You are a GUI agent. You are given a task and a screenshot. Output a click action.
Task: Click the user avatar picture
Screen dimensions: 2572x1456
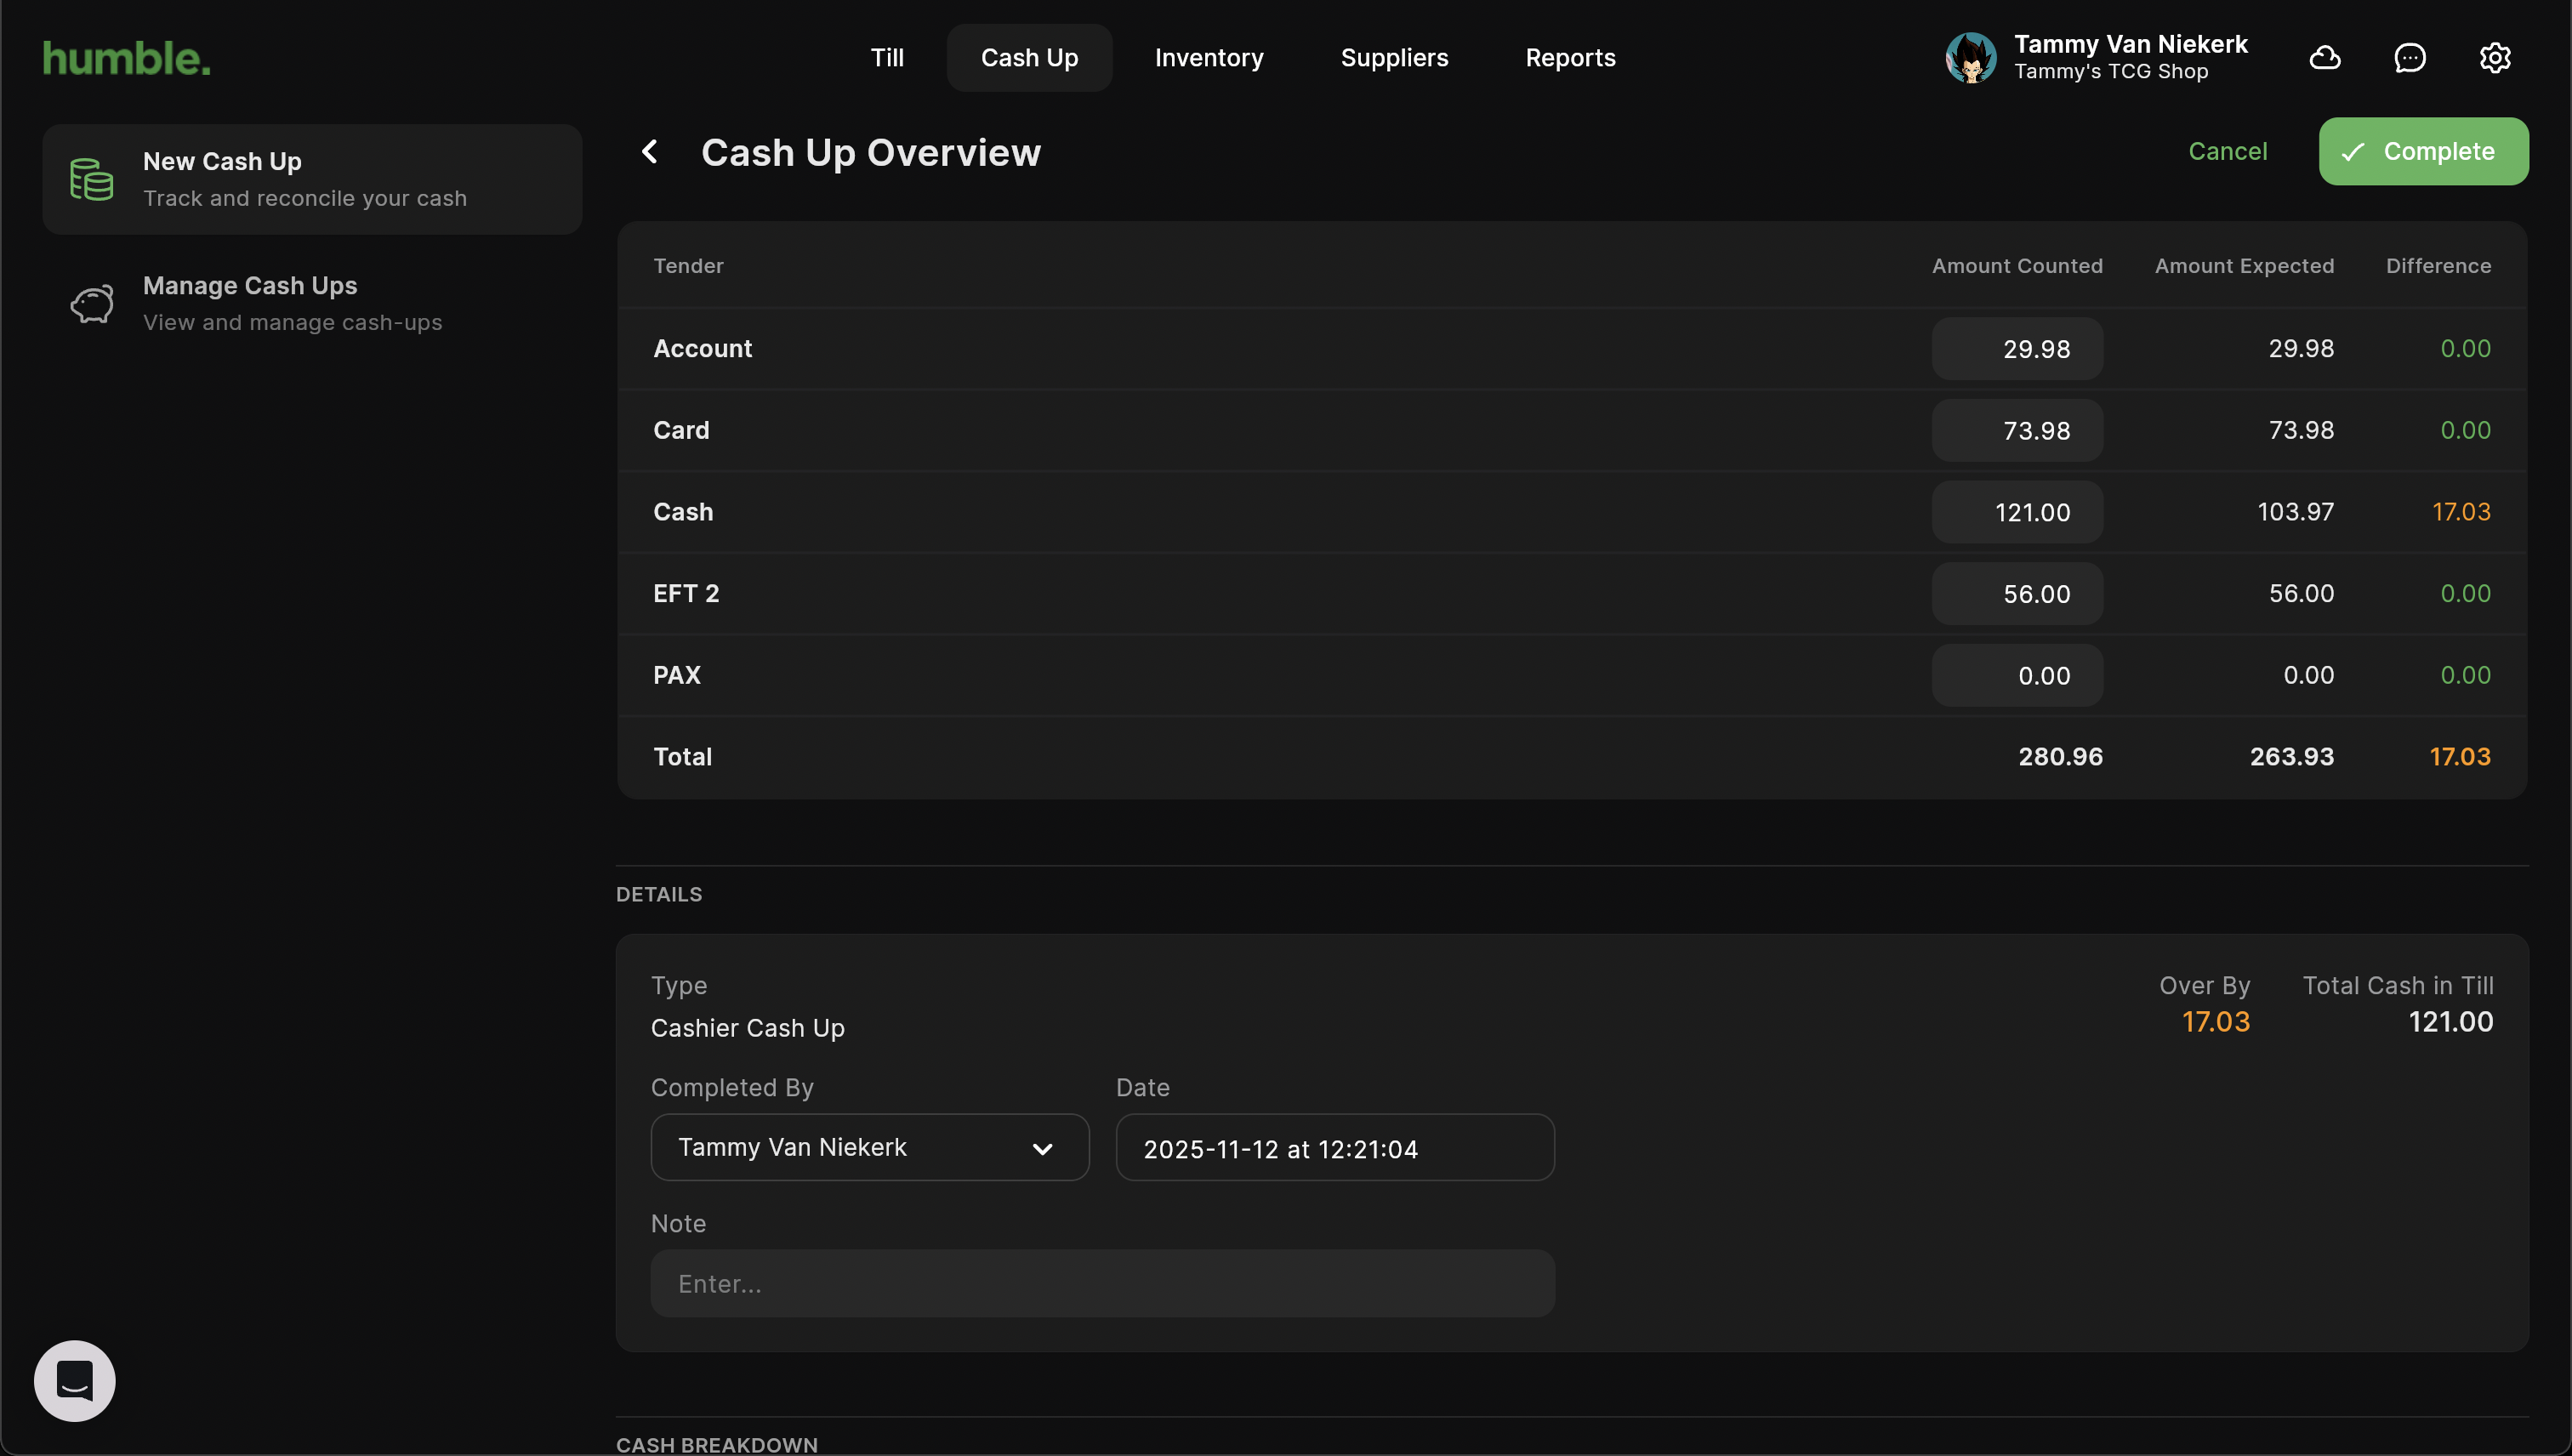1970,58
